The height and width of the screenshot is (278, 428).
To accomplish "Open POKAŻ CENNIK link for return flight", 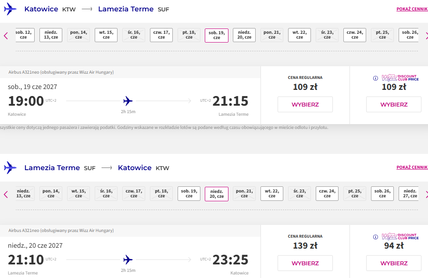I will [x=412, y=167].
